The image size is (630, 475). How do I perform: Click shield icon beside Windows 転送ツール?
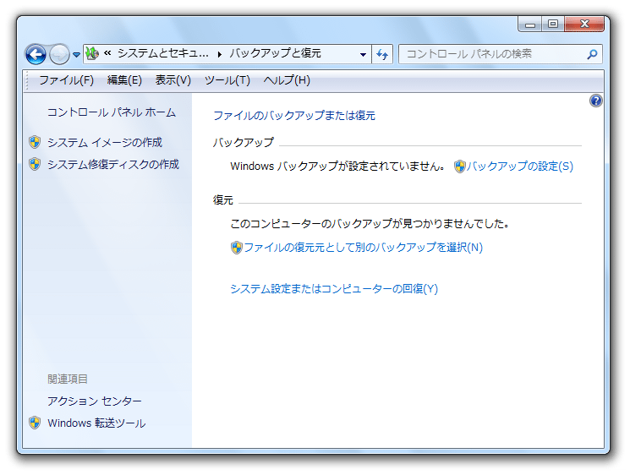coord(35,423)
